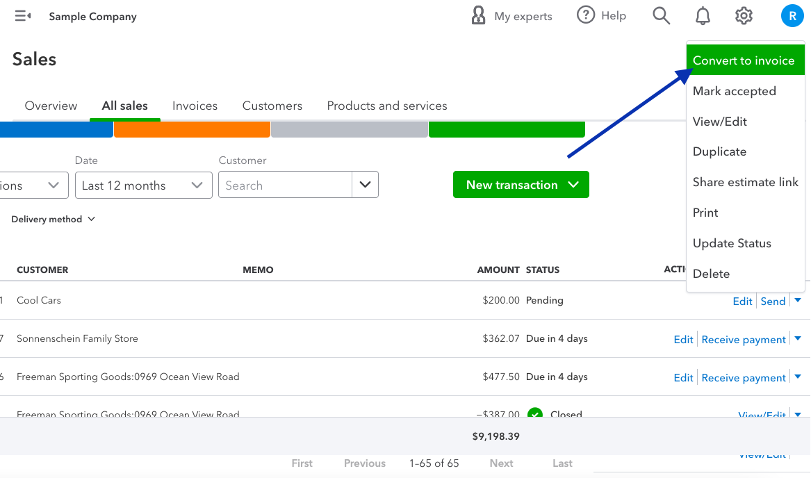Open the user profile avatar R
This screenshot has width=811, height=478.
pos(792,16)
